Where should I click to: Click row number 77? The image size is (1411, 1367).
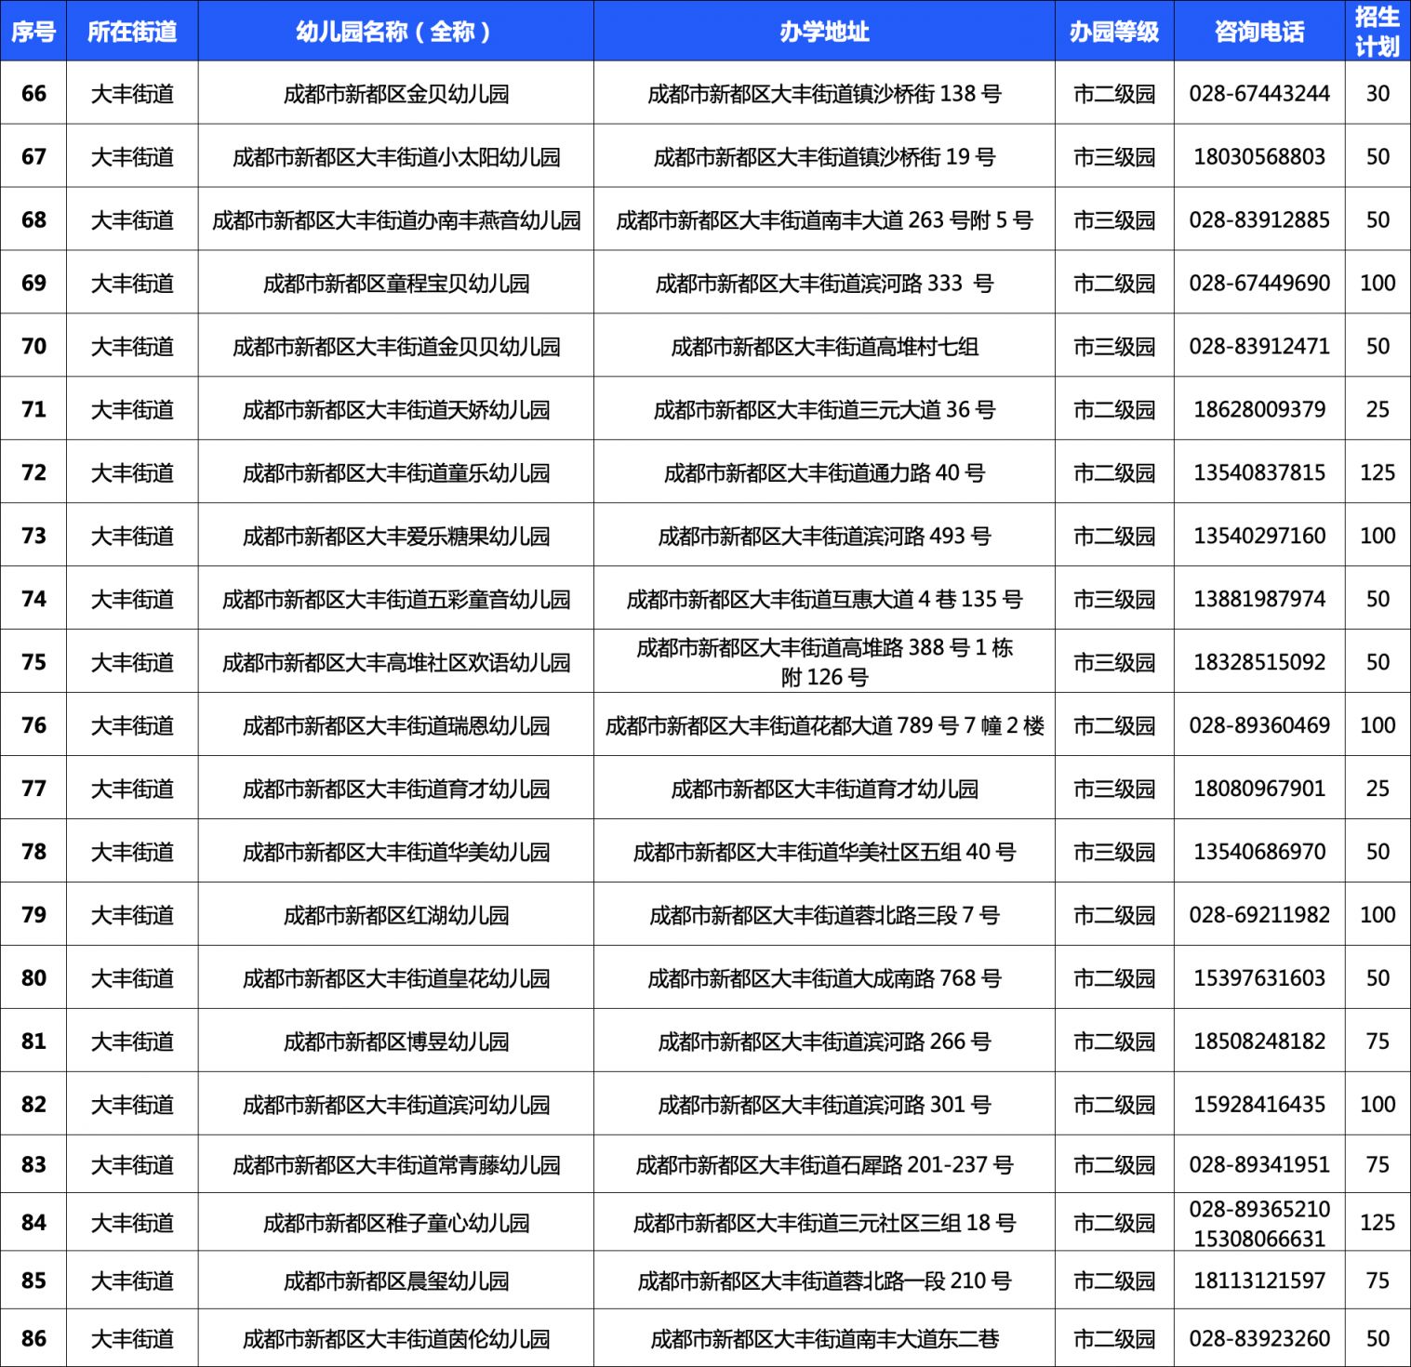33,789
